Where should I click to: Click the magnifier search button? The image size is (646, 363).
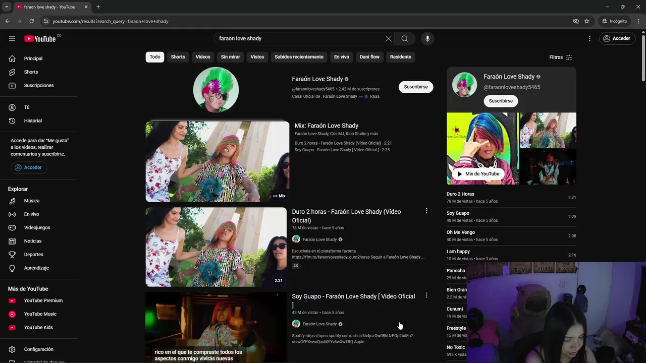pos(405,39)
